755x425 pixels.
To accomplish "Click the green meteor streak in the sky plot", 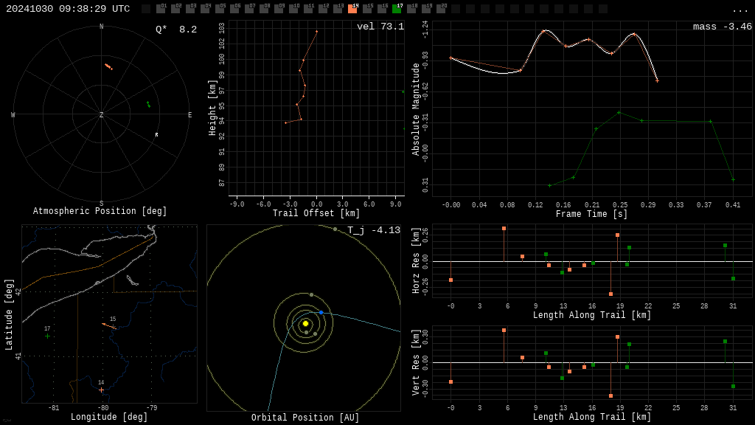I will pyautogui.click(x=148, y=104).
